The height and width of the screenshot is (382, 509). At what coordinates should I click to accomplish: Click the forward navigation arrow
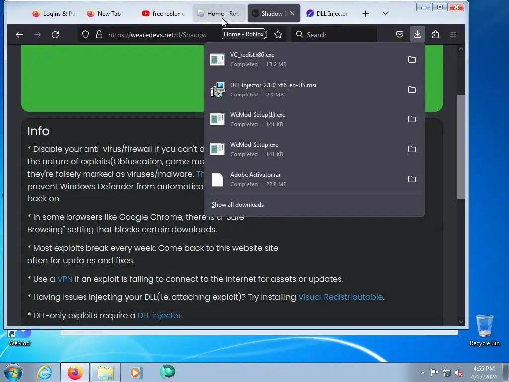pyautogui.click(x=37, y=35)
